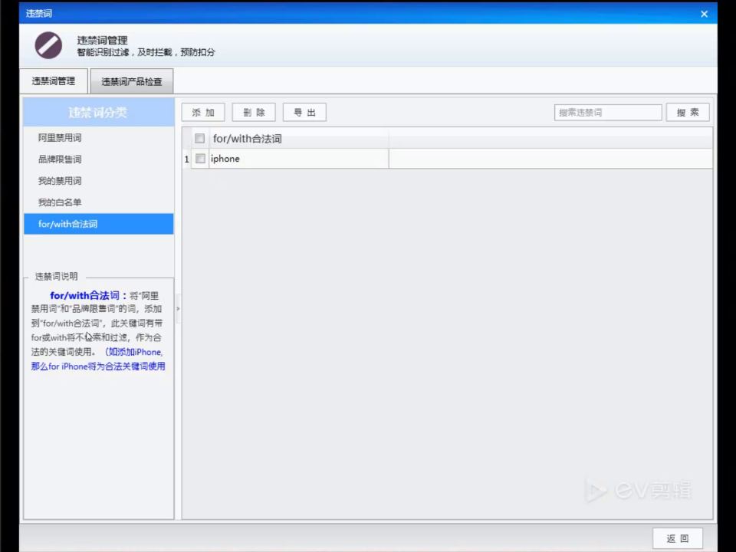
Task: Select 品牌限售词 category
Action: (x=99, y=159)
